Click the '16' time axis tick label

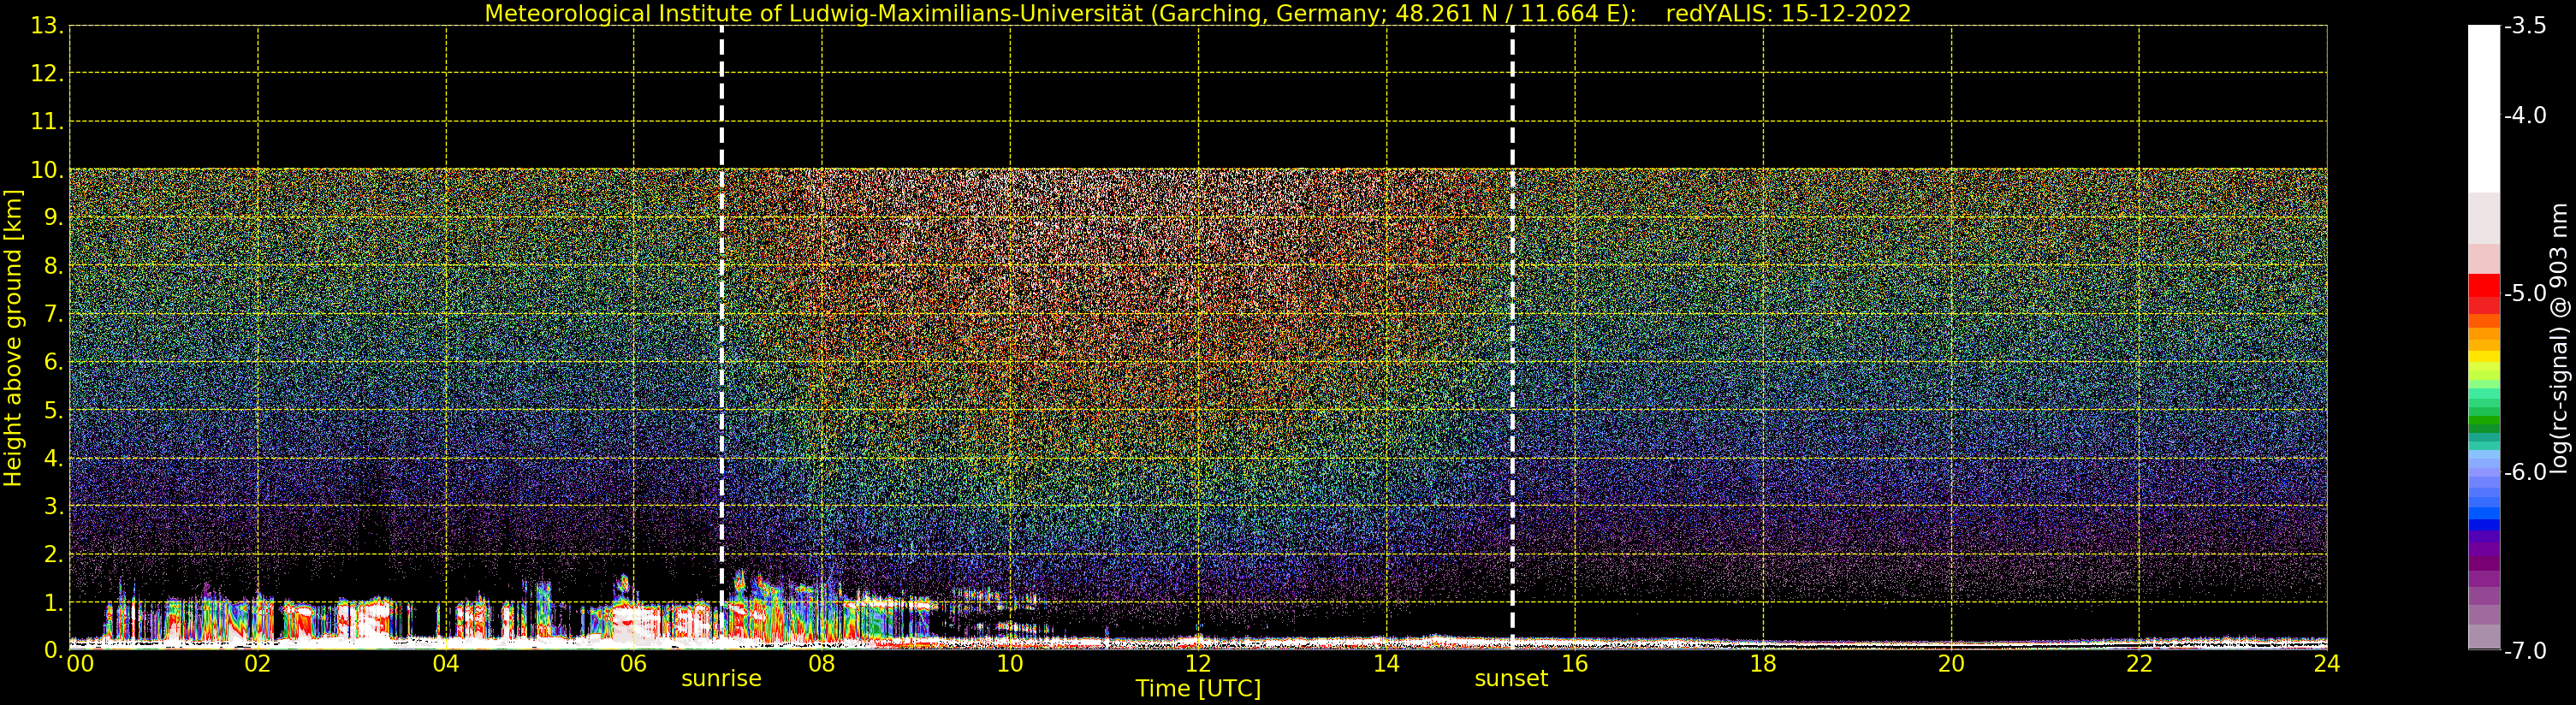1575,664
